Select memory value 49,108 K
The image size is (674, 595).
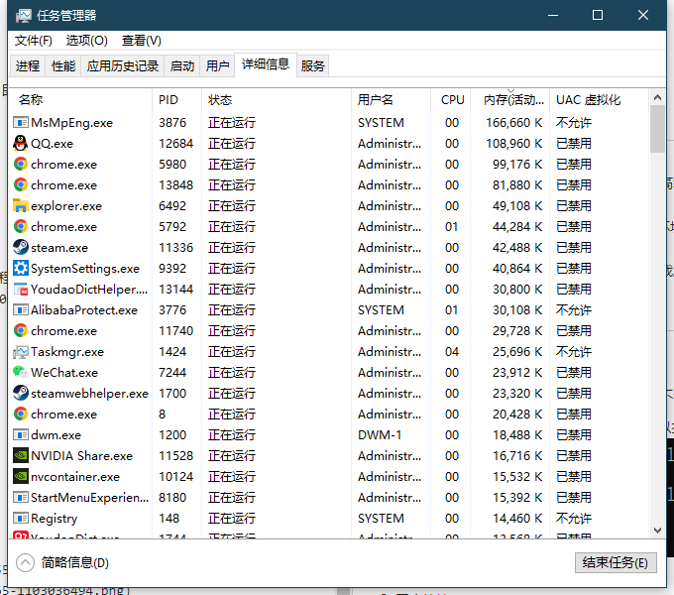click(517, 205)
